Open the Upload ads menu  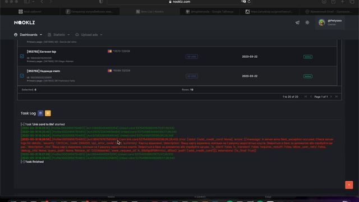[x=89, y=35]
